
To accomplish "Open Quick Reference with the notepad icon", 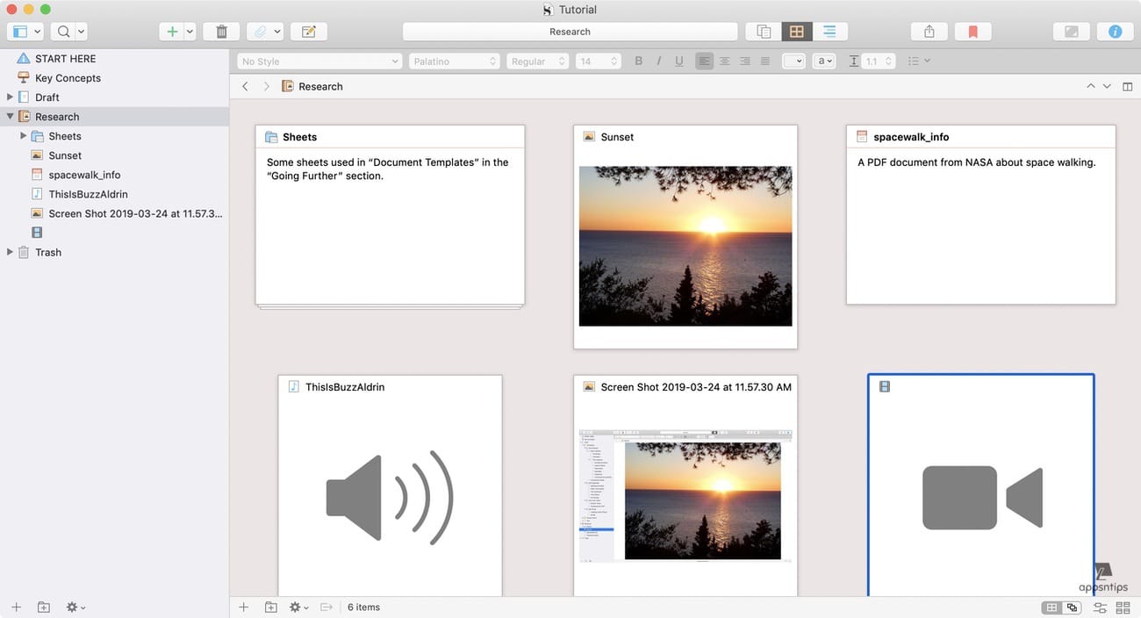I will 308,32.
